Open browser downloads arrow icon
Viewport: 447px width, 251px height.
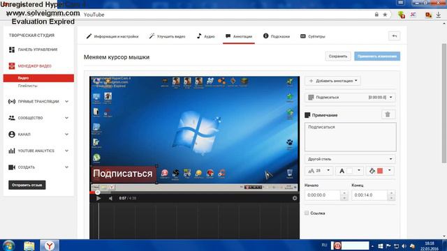click(x=439, y=15)
